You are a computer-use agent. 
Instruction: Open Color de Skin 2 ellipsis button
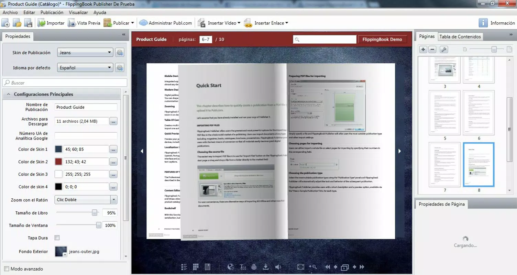coord(113,162)
